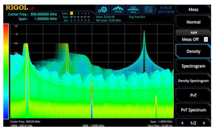Select Trace 6 indicator

(x=89, y=13)
